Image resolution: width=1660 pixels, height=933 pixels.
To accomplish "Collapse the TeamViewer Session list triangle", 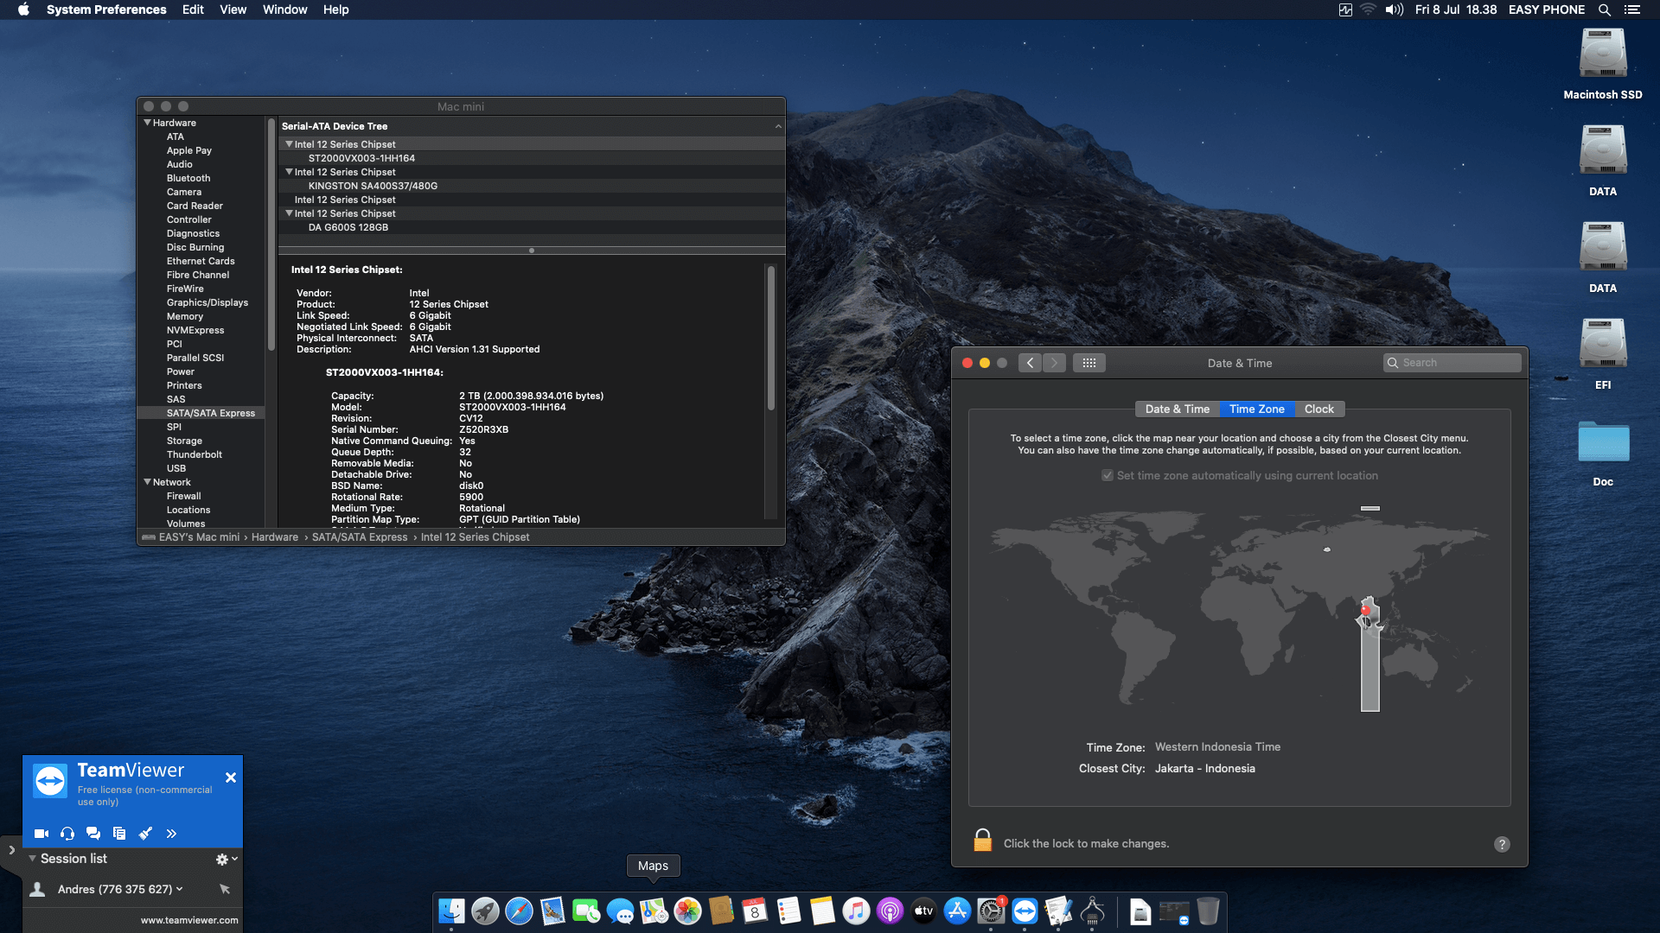I will point(32,859).
